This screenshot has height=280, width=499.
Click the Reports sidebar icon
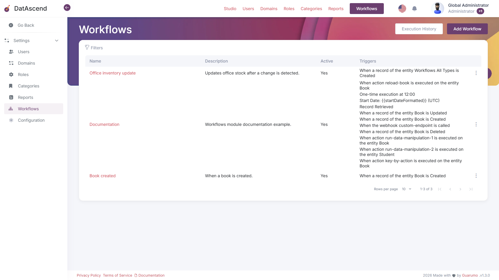click(x=11, y=97)
